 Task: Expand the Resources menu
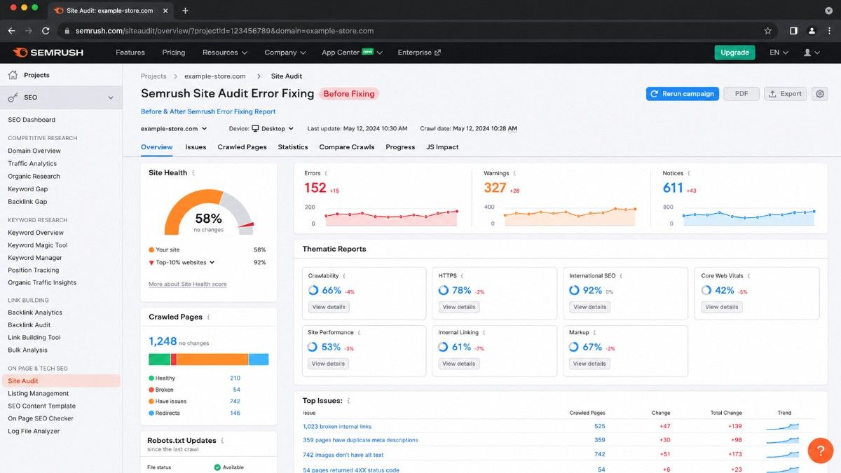tap(225, 53)
